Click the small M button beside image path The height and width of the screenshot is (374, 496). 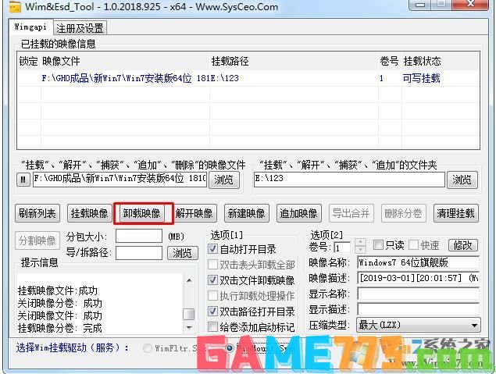[x=23, y=180]
